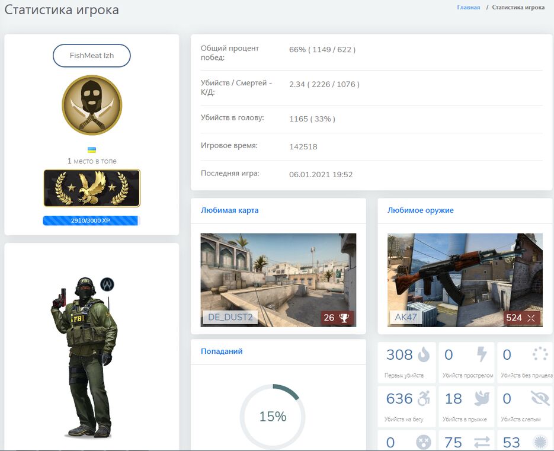Click the crossed swords icon next to 524
The image size is (554, 451).
[x=531, y=318]
